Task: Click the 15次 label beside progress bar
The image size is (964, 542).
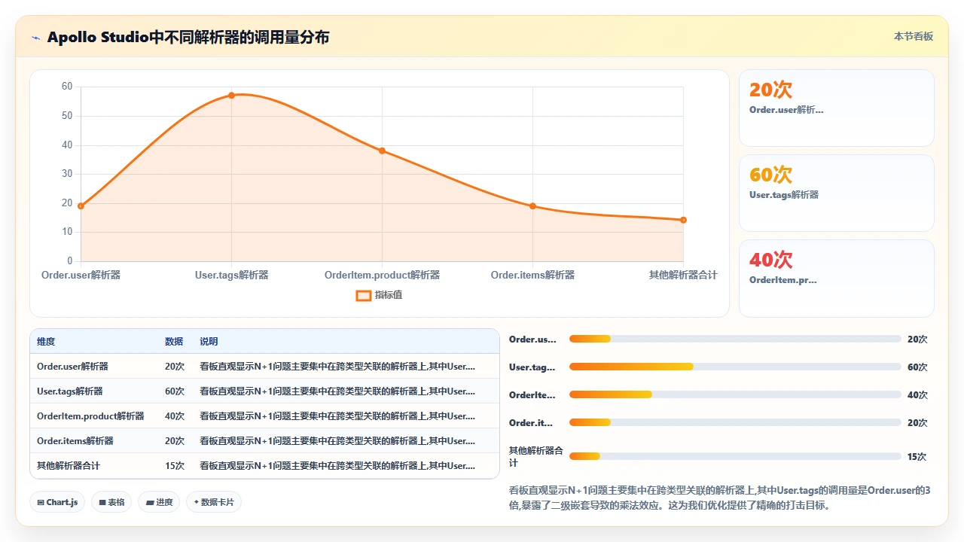Action: click(x=917, y=457)
